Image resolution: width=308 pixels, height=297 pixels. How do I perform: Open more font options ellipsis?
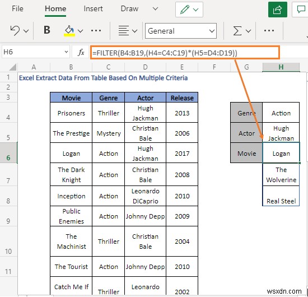click(x=96, y=30)
